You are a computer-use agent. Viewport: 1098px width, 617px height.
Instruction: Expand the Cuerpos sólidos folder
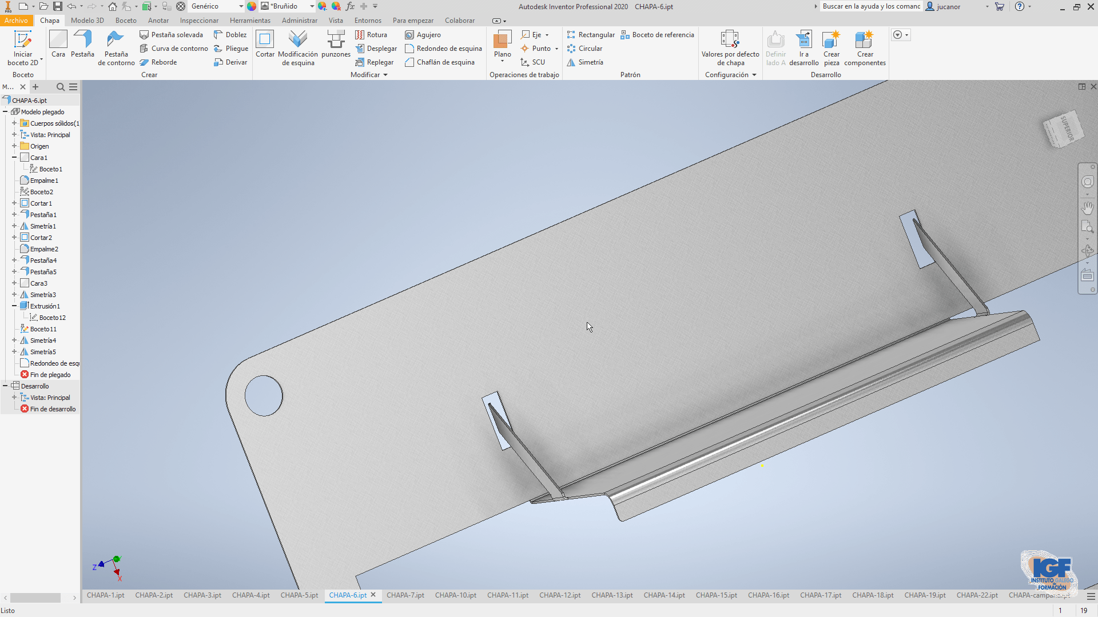coord(14,123)
